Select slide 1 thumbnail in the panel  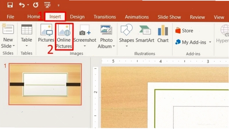45,84
